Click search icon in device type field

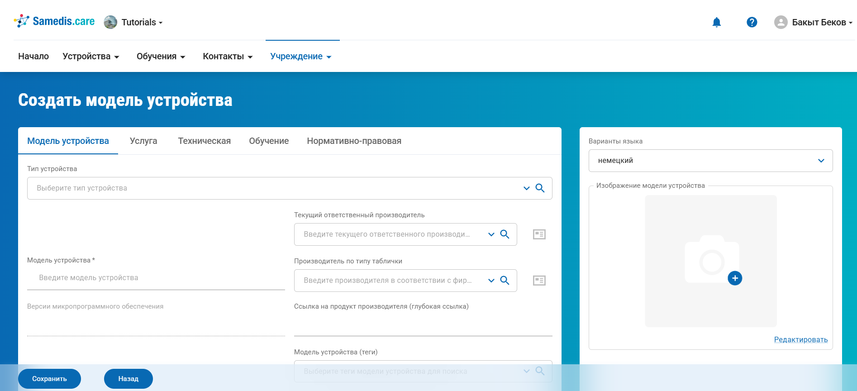point(540,188)
